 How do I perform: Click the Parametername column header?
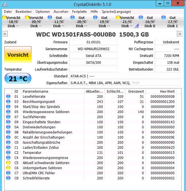coord(53,91)
